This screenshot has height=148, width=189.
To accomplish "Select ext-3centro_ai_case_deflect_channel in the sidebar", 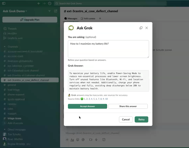I will [30, 80].
